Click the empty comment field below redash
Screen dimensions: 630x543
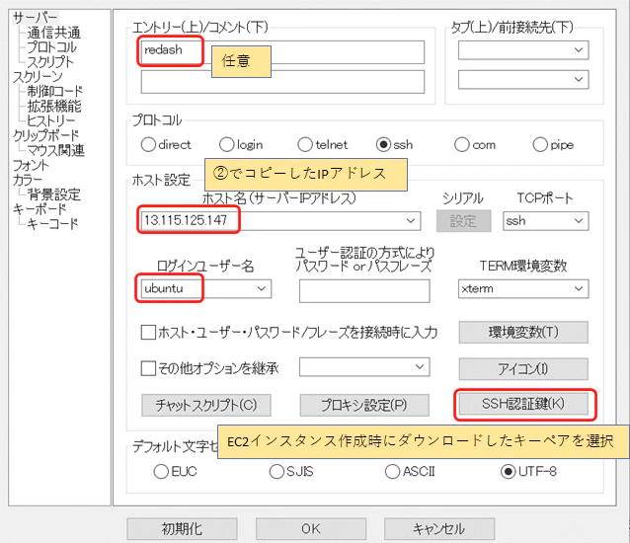tap(282, 82)
